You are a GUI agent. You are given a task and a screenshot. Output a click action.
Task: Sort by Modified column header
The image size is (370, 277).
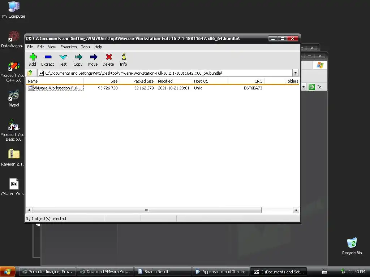[174, 81]
